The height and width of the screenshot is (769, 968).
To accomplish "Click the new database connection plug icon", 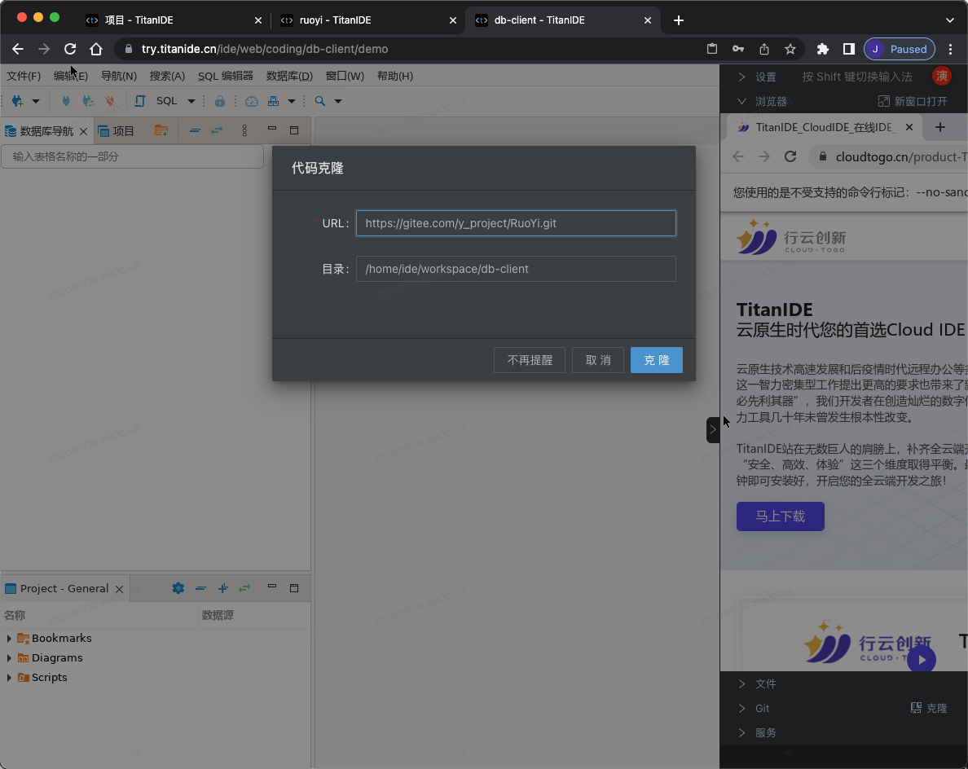I will (17, 101).
